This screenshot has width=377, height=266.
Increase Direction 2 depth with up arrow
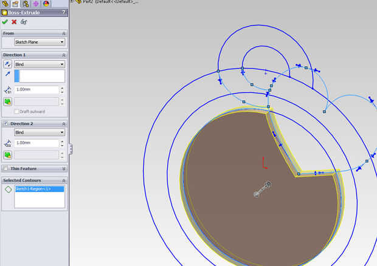tap(62, 142)
